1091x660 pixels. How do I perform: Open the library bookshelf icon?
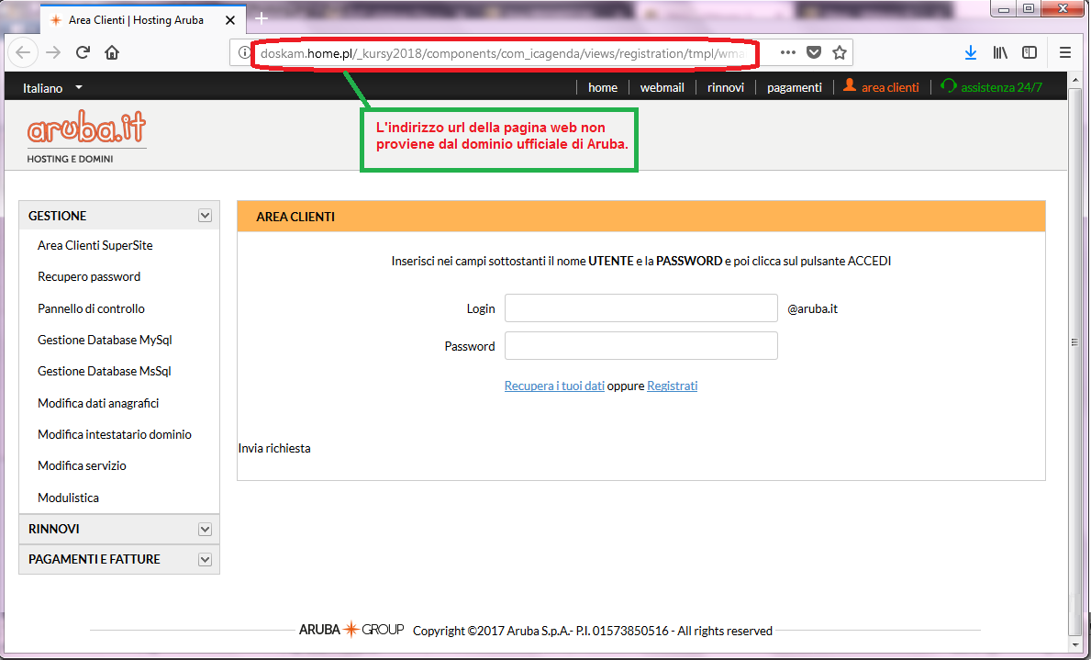[1000, 53]
